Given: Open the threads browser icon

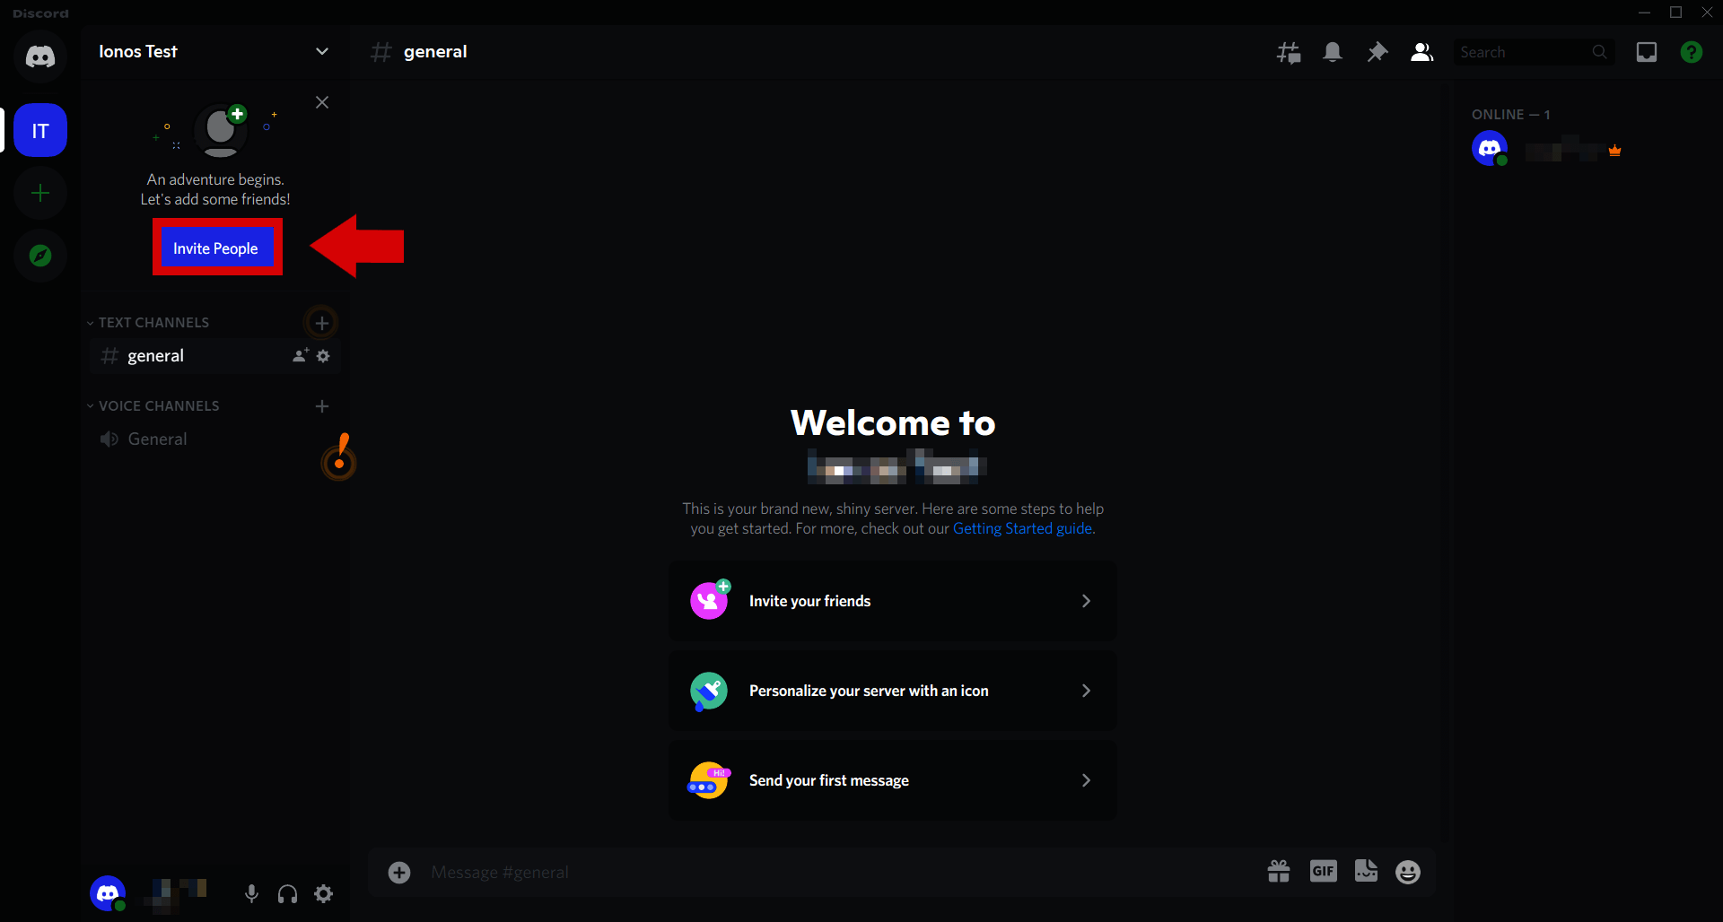Looking at the screenshot, I should [x=1287, y=51].
